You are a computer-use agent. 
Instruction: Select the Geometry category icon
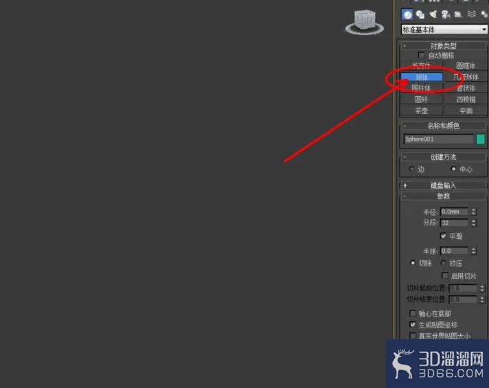pos(407,14)
